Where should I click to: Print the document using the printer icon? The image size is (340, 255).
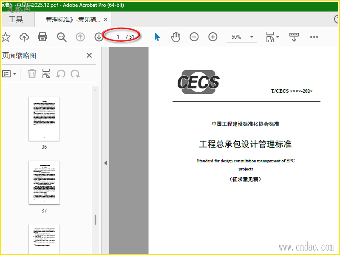point(42,37)
